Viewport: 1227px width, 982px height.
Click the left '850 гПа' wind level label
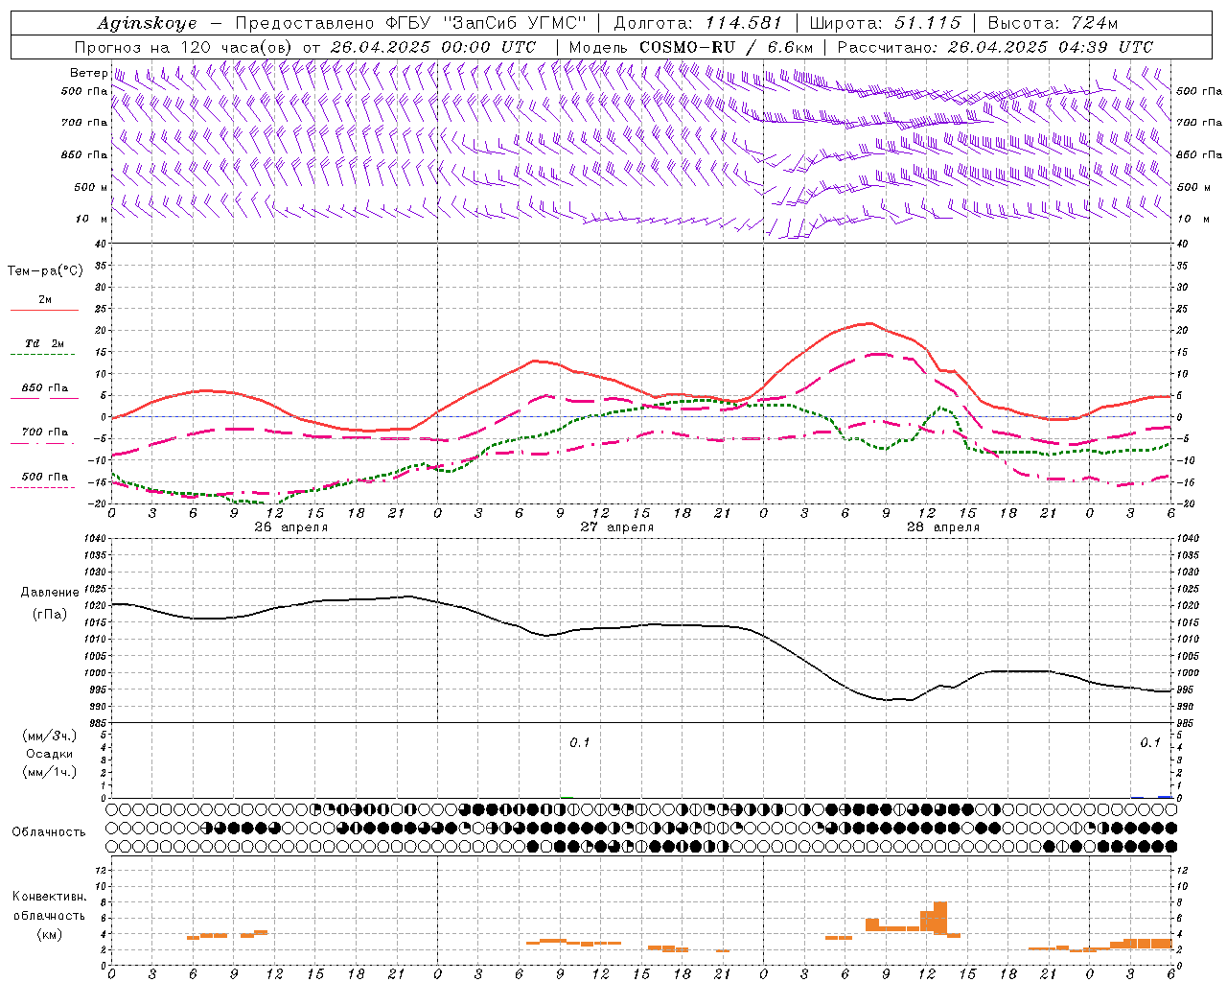pos(84,154)
